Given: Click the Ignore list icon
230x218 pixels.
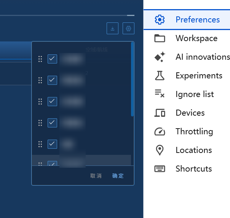Looking at the screenshot, I should pyautogui.click(x=160, y=94).
